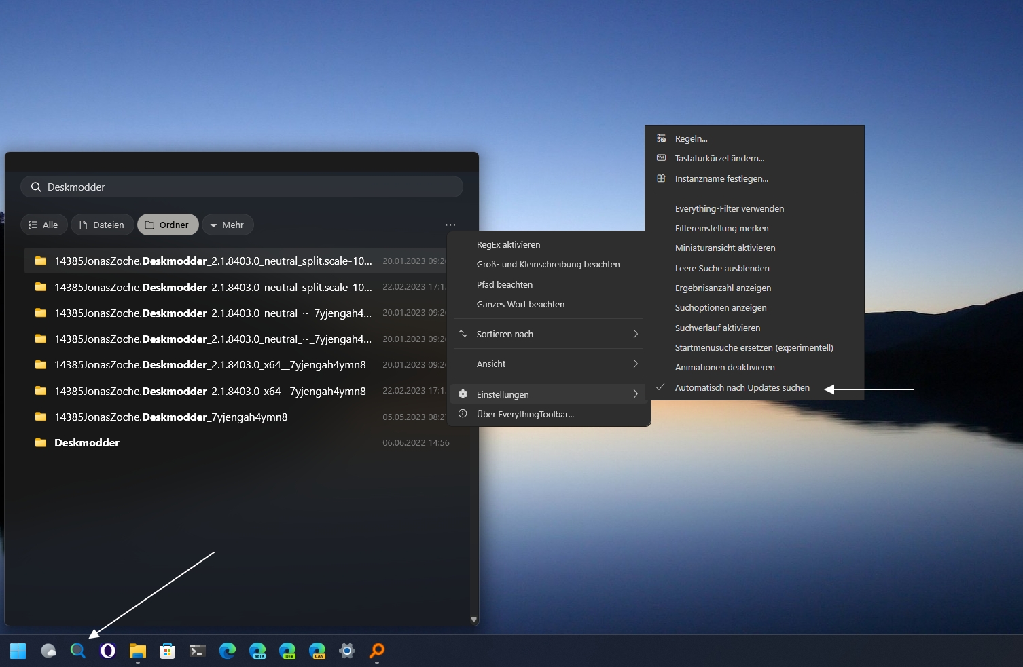This screenshot has width=1023, height=667.
Task: Launch Opera browser from taskbar
Action: [108, 651]
